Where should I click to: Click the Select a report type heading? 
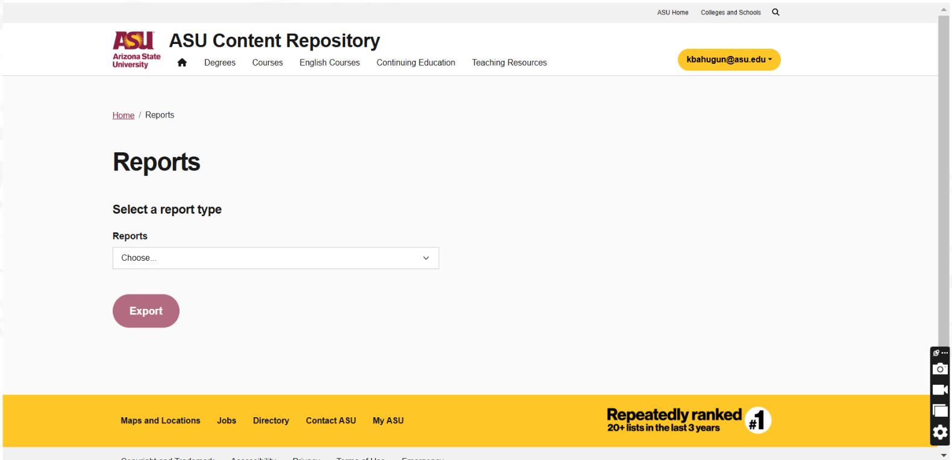[x=167, y=210]
